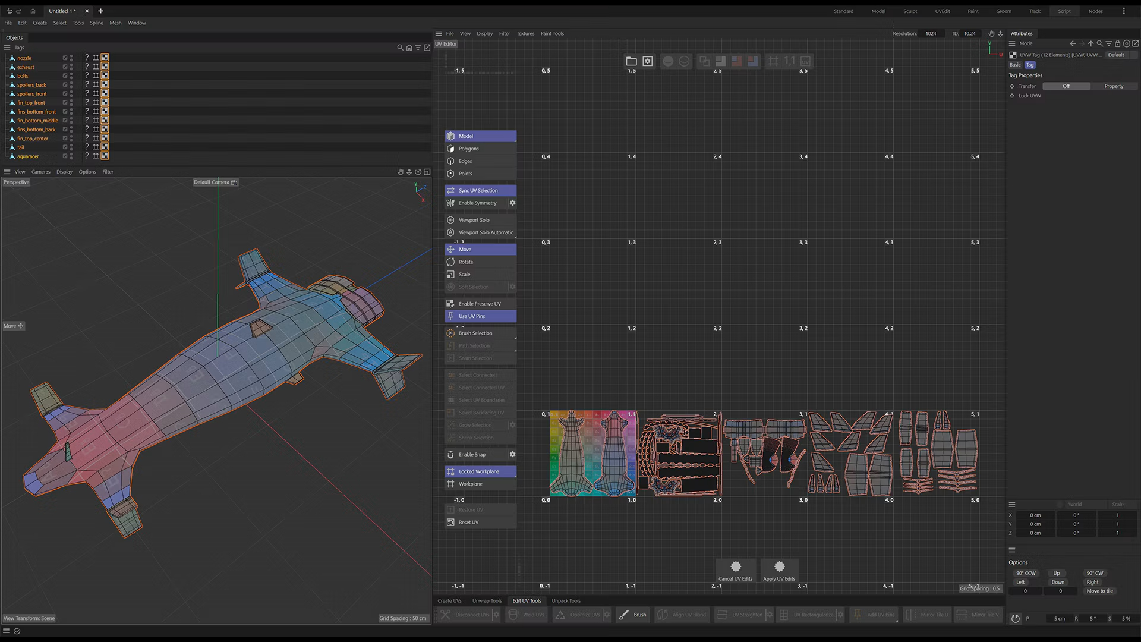Viewport: 1141px width, 642px height.
Task: Select the Brush tool in Edit UV Tools
Action: click(633, 615)
